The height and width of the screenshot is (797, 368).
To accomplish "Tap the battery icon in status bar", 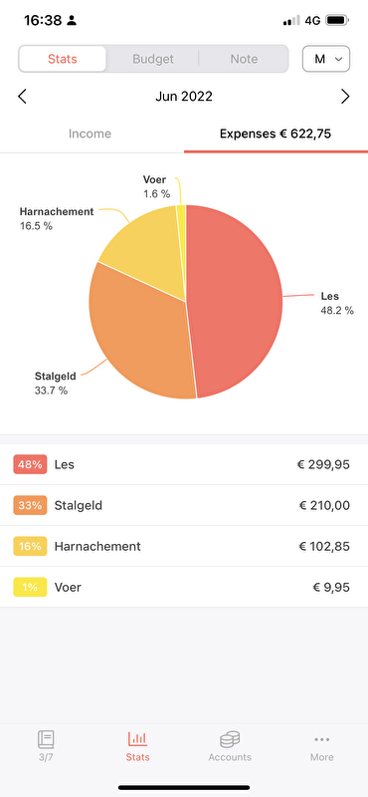I will (x=337, y=21).
